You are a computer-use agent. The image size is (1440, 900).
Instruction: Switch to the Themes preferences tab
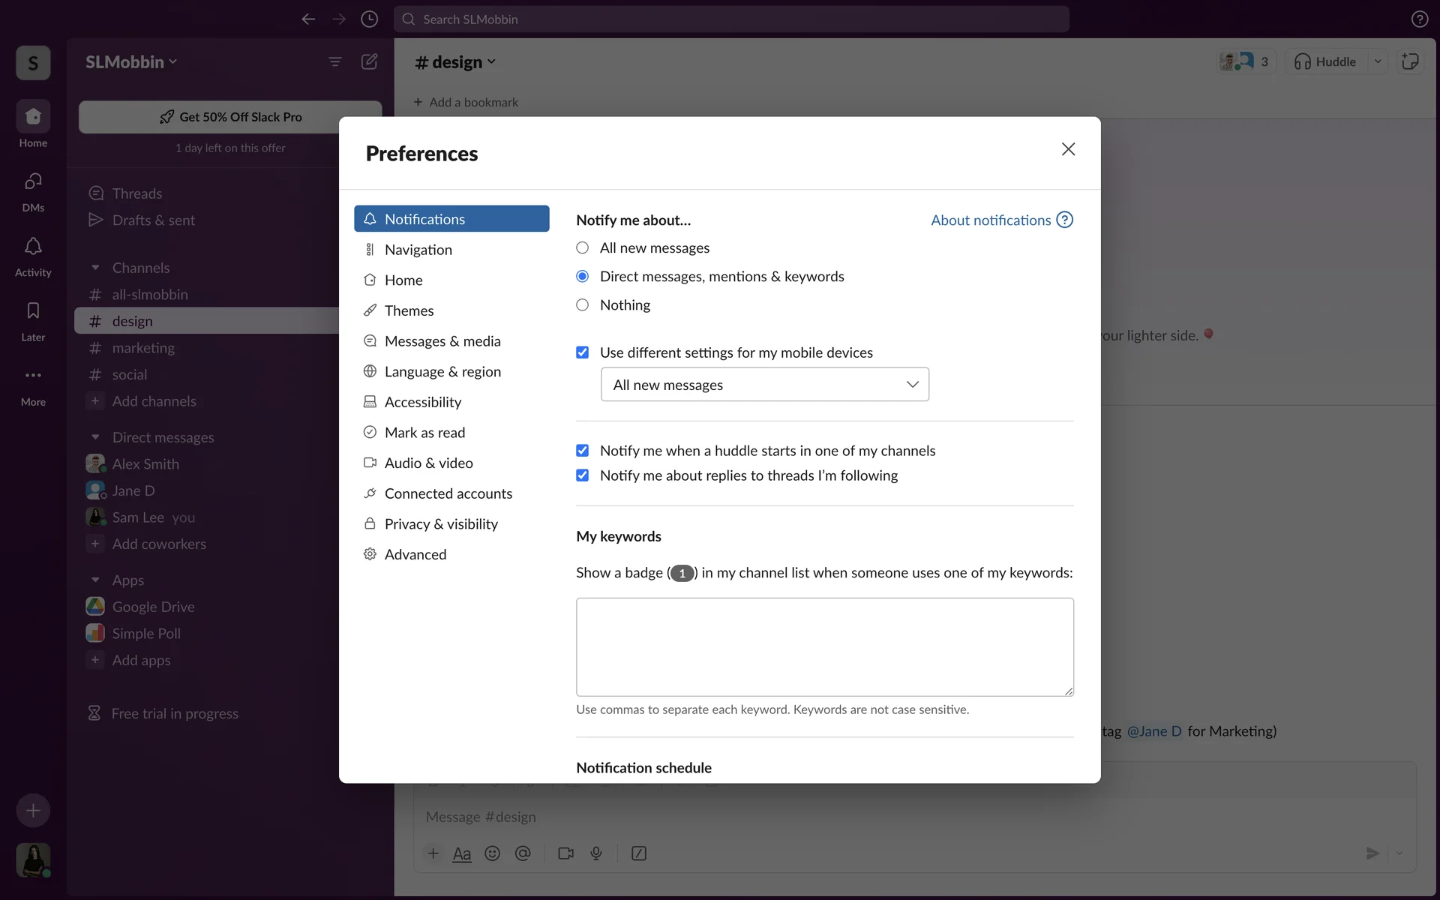(x=409, y=310)
